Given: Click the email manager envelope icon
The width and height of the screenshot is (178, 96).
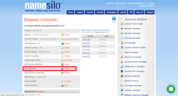Looking at the screenshot, I should [x=122, y=52].
